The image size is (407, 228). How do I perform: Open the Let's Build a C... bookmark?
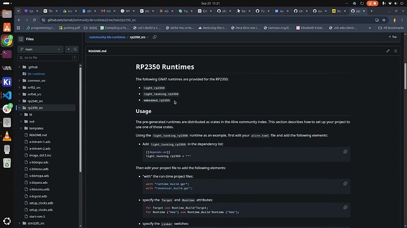click(147, 28)
